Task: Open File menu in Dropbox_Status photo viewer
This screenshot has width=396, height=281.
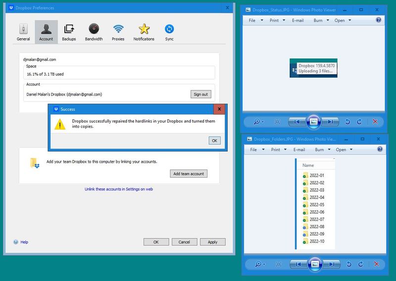Action: click(255, 20)
